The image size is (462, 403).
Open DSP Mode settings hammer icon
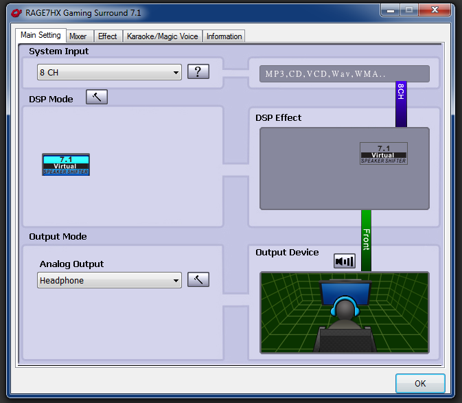tap(97, 97)
